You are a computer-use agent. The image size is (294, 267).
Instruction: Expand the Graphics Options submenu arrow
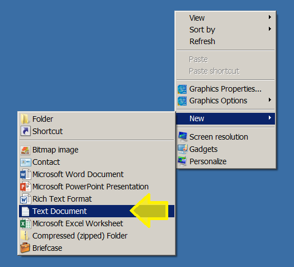pyautogui.click(x=269, y=100)
